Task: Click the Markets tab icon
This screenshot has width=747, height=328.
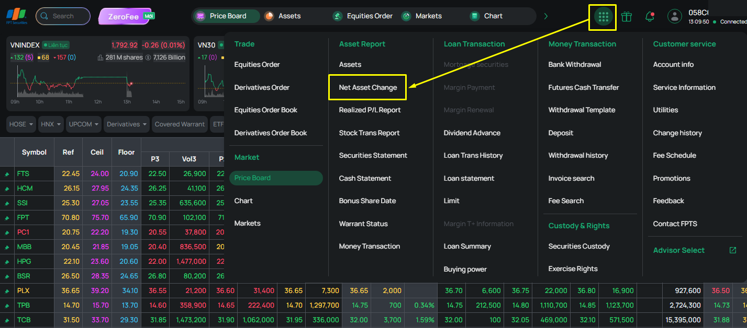Action: pyautogui.click(x=406, y=16)
